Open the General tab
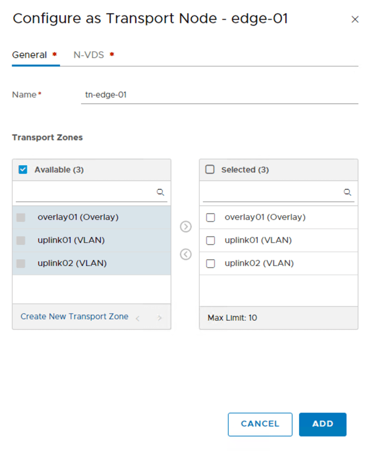The image size is (367, 451). (x=30, y=55)
